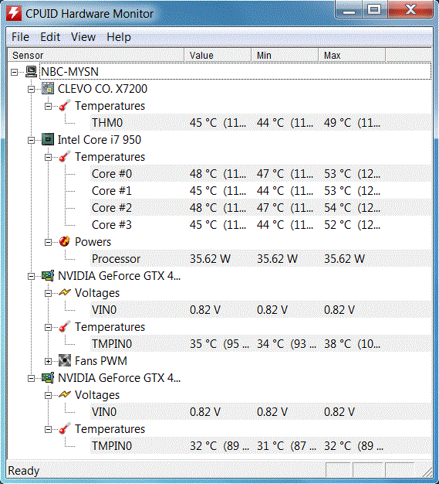
Task: Click the first GPU's Voltages lightning icon
Action: tap(65, 292)
